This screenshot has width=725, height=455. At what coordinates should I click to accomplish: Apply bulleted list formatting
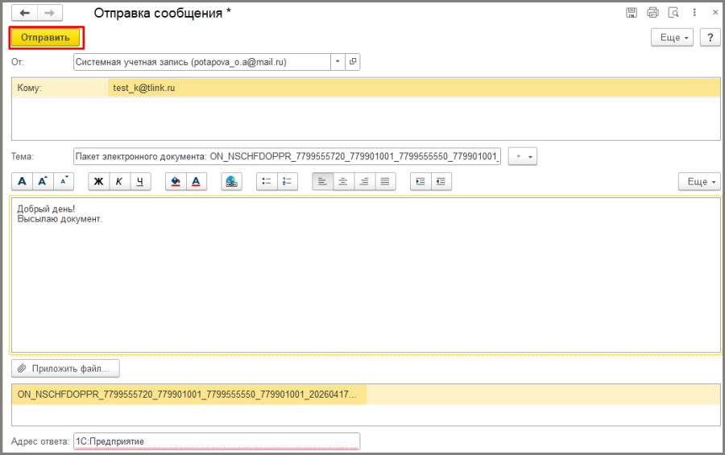[267, 181]
